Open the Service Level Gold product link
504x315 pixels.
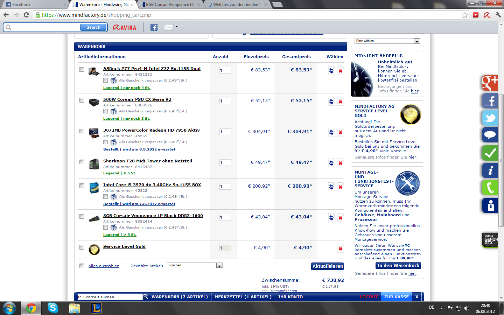click(x=124, y=246)
